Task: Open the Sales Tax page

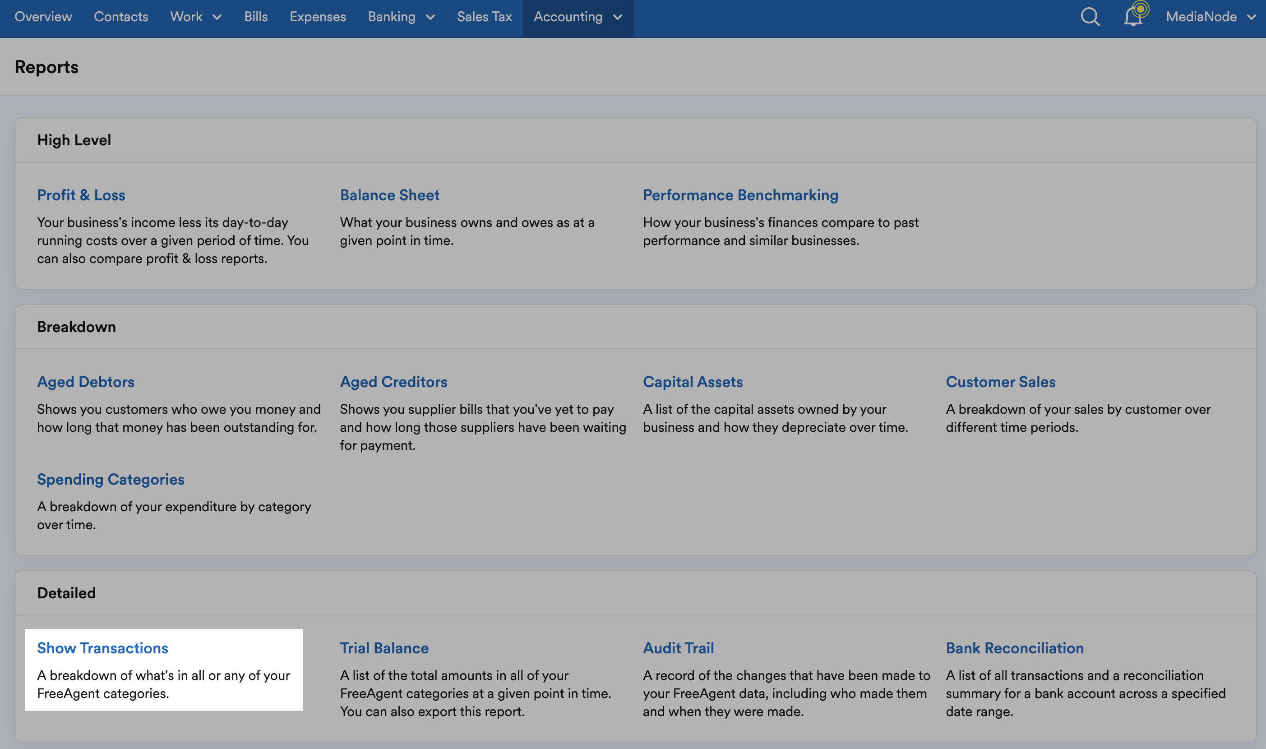Action: pyautogui.click(x=484, y=17)
